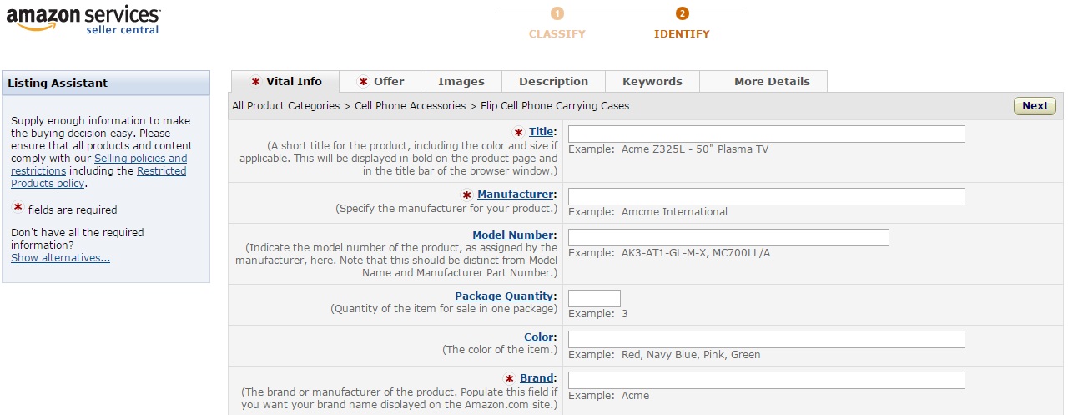
Task: Click the step 2 Identify circle
Action: (682, 13)
